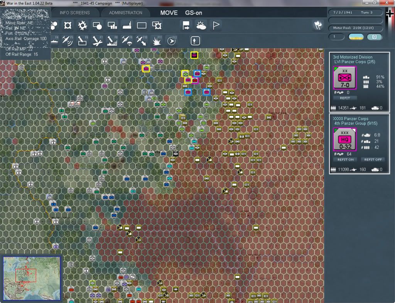Viewport: 395px width, 303px height.
Task: Click the fort-shaped icon next to the hex icon
Action: tap(68, 25)
